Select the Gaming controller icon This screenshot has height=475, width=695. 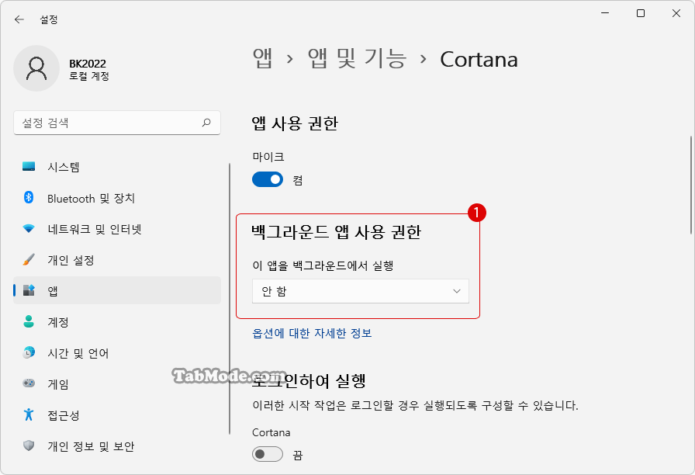click(29, 383)
